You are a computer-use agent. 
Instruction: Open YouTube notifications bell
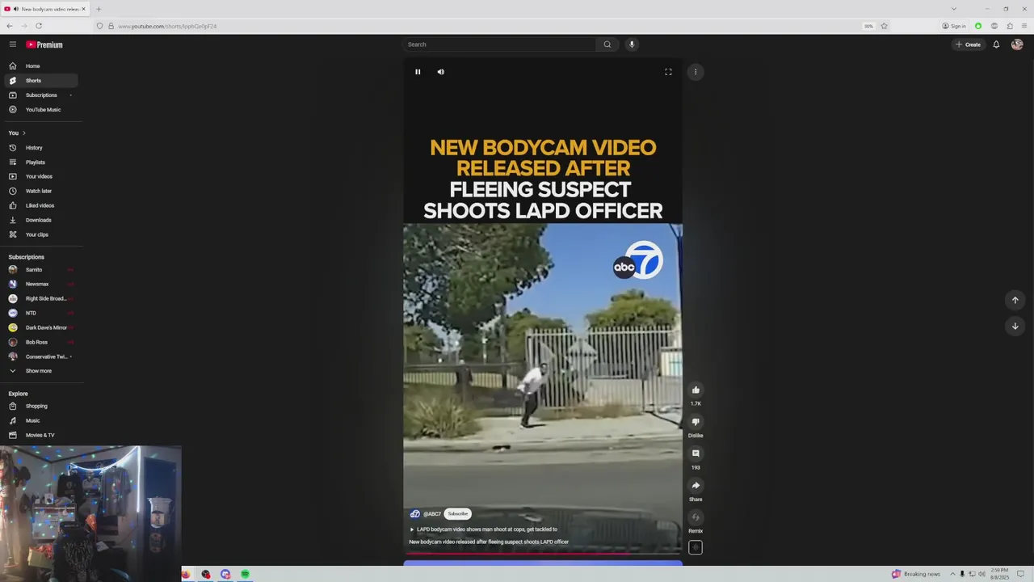pos(996,44)
